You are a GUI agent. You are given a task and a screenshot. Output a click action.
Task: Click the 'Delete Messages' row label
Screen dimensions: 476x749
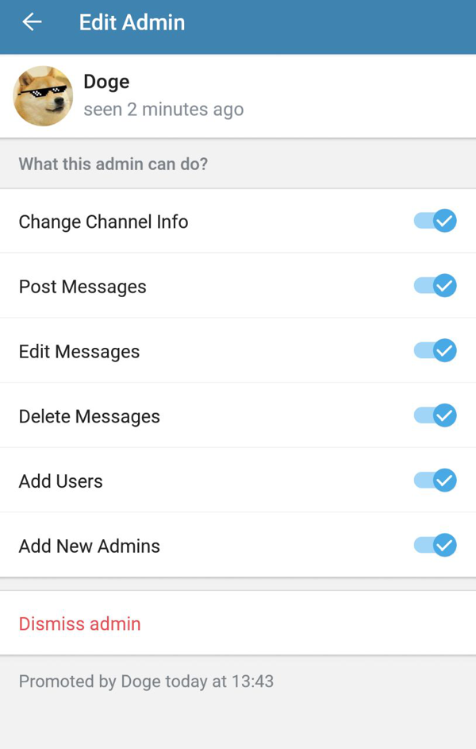90,417
